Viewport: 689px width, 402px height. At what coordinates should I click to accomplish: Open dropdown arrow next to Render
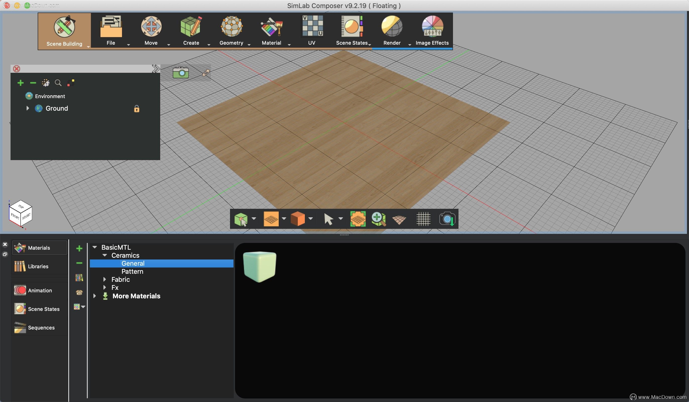pyautogui.click(x=410, y=45)
